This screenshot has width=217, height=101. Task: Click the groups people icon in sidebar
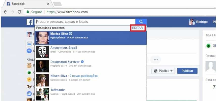point(29,94)
